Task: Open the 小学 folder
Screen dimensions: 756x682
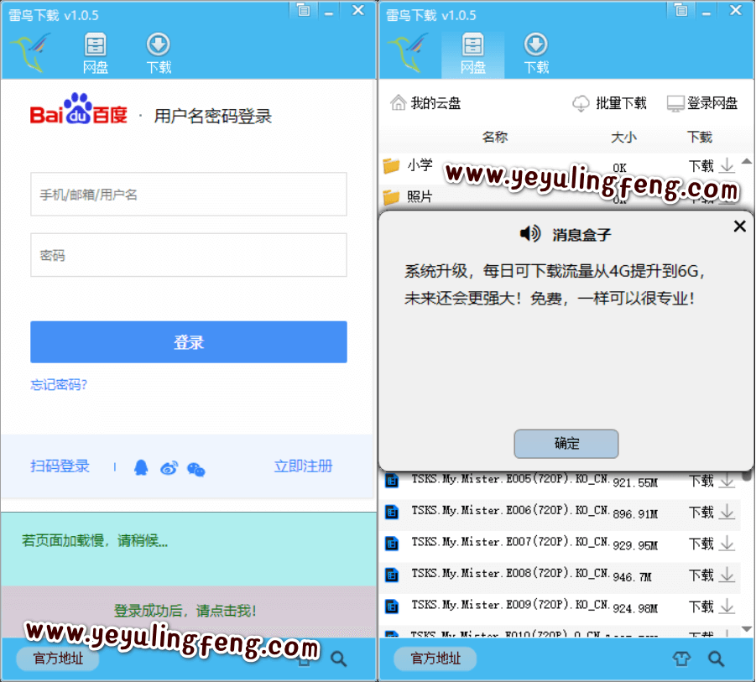Action: pyautogui.click(x=420, y=164)
